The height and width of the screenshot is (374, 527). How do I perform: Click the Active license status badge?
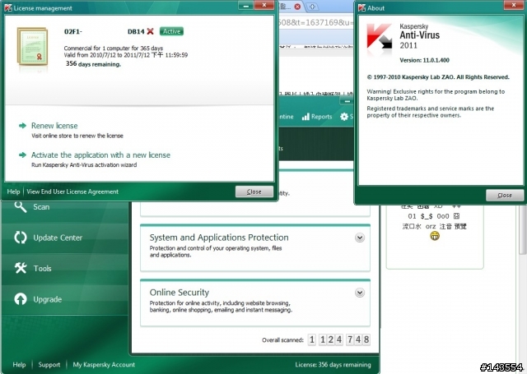171,31
